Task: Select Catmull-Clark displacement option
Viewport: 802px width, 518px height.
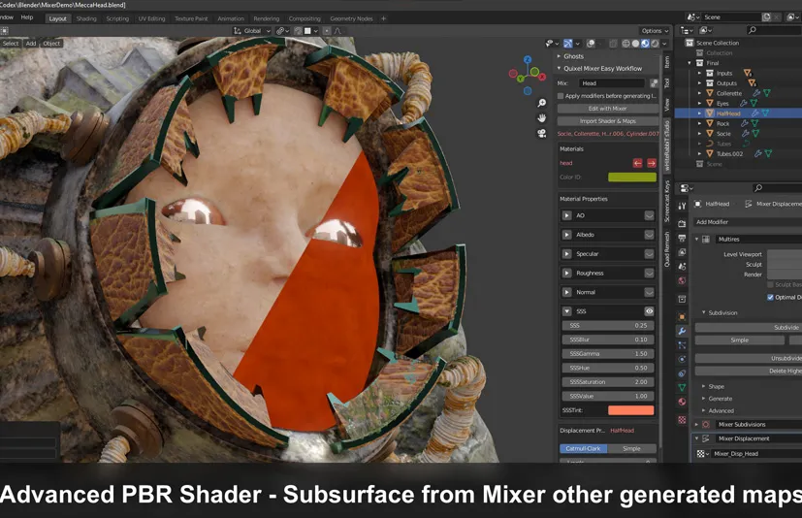Action: 584,448
